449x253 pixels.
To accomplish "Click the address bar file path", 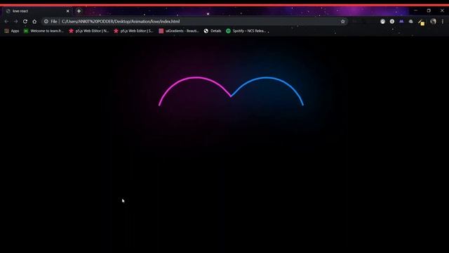I will point(121,21).
